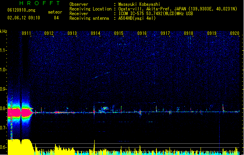Screen dimensions: 244x155
Task: Click the 0912 time marker
Action: tap(49, 33)
